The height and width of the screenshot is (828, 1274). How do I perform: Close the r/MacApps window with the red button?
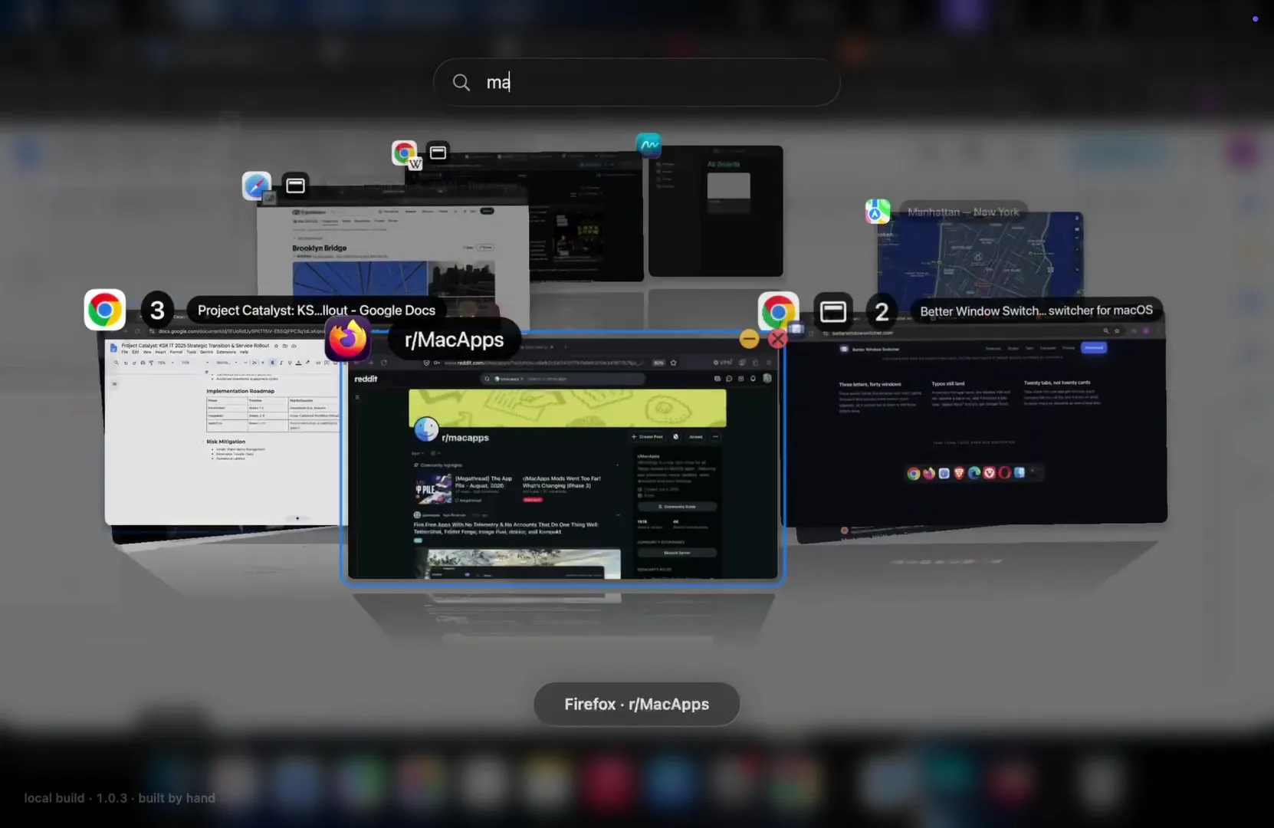coord(777,338)
